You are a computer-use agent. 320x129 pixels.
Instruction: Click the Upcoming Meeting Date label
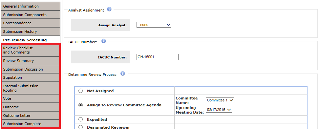pyautogui.click(x=190, y=110)
